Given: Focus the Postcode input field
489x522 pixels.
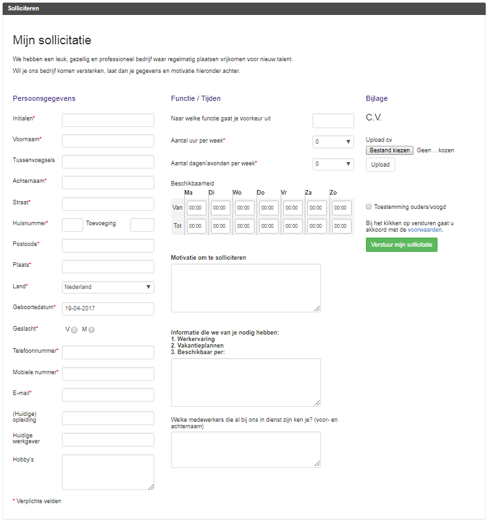Looking at the screenshot, I should click(108, 245).
